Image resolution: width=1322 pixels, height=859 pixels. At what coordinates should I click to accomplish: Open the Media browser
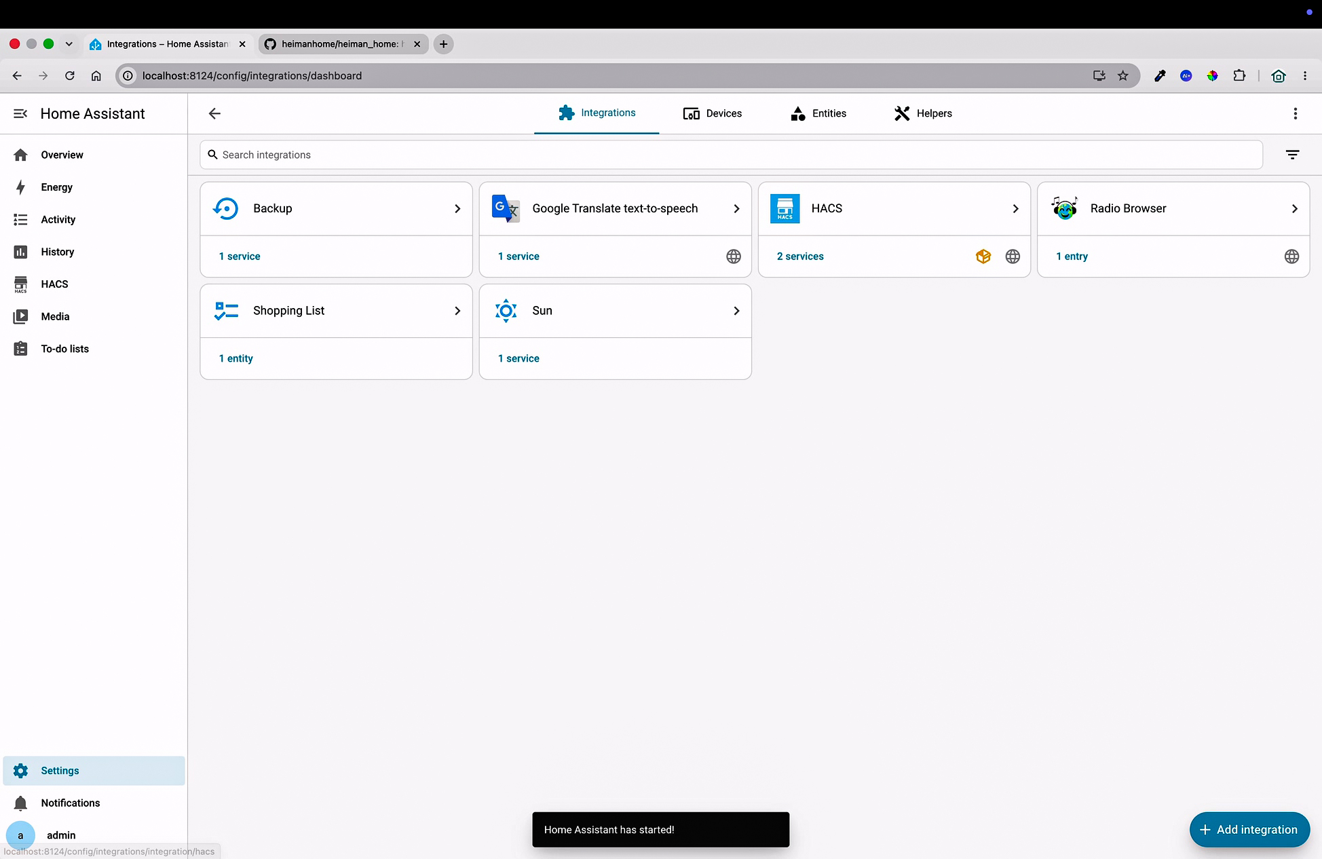[94, 316]
